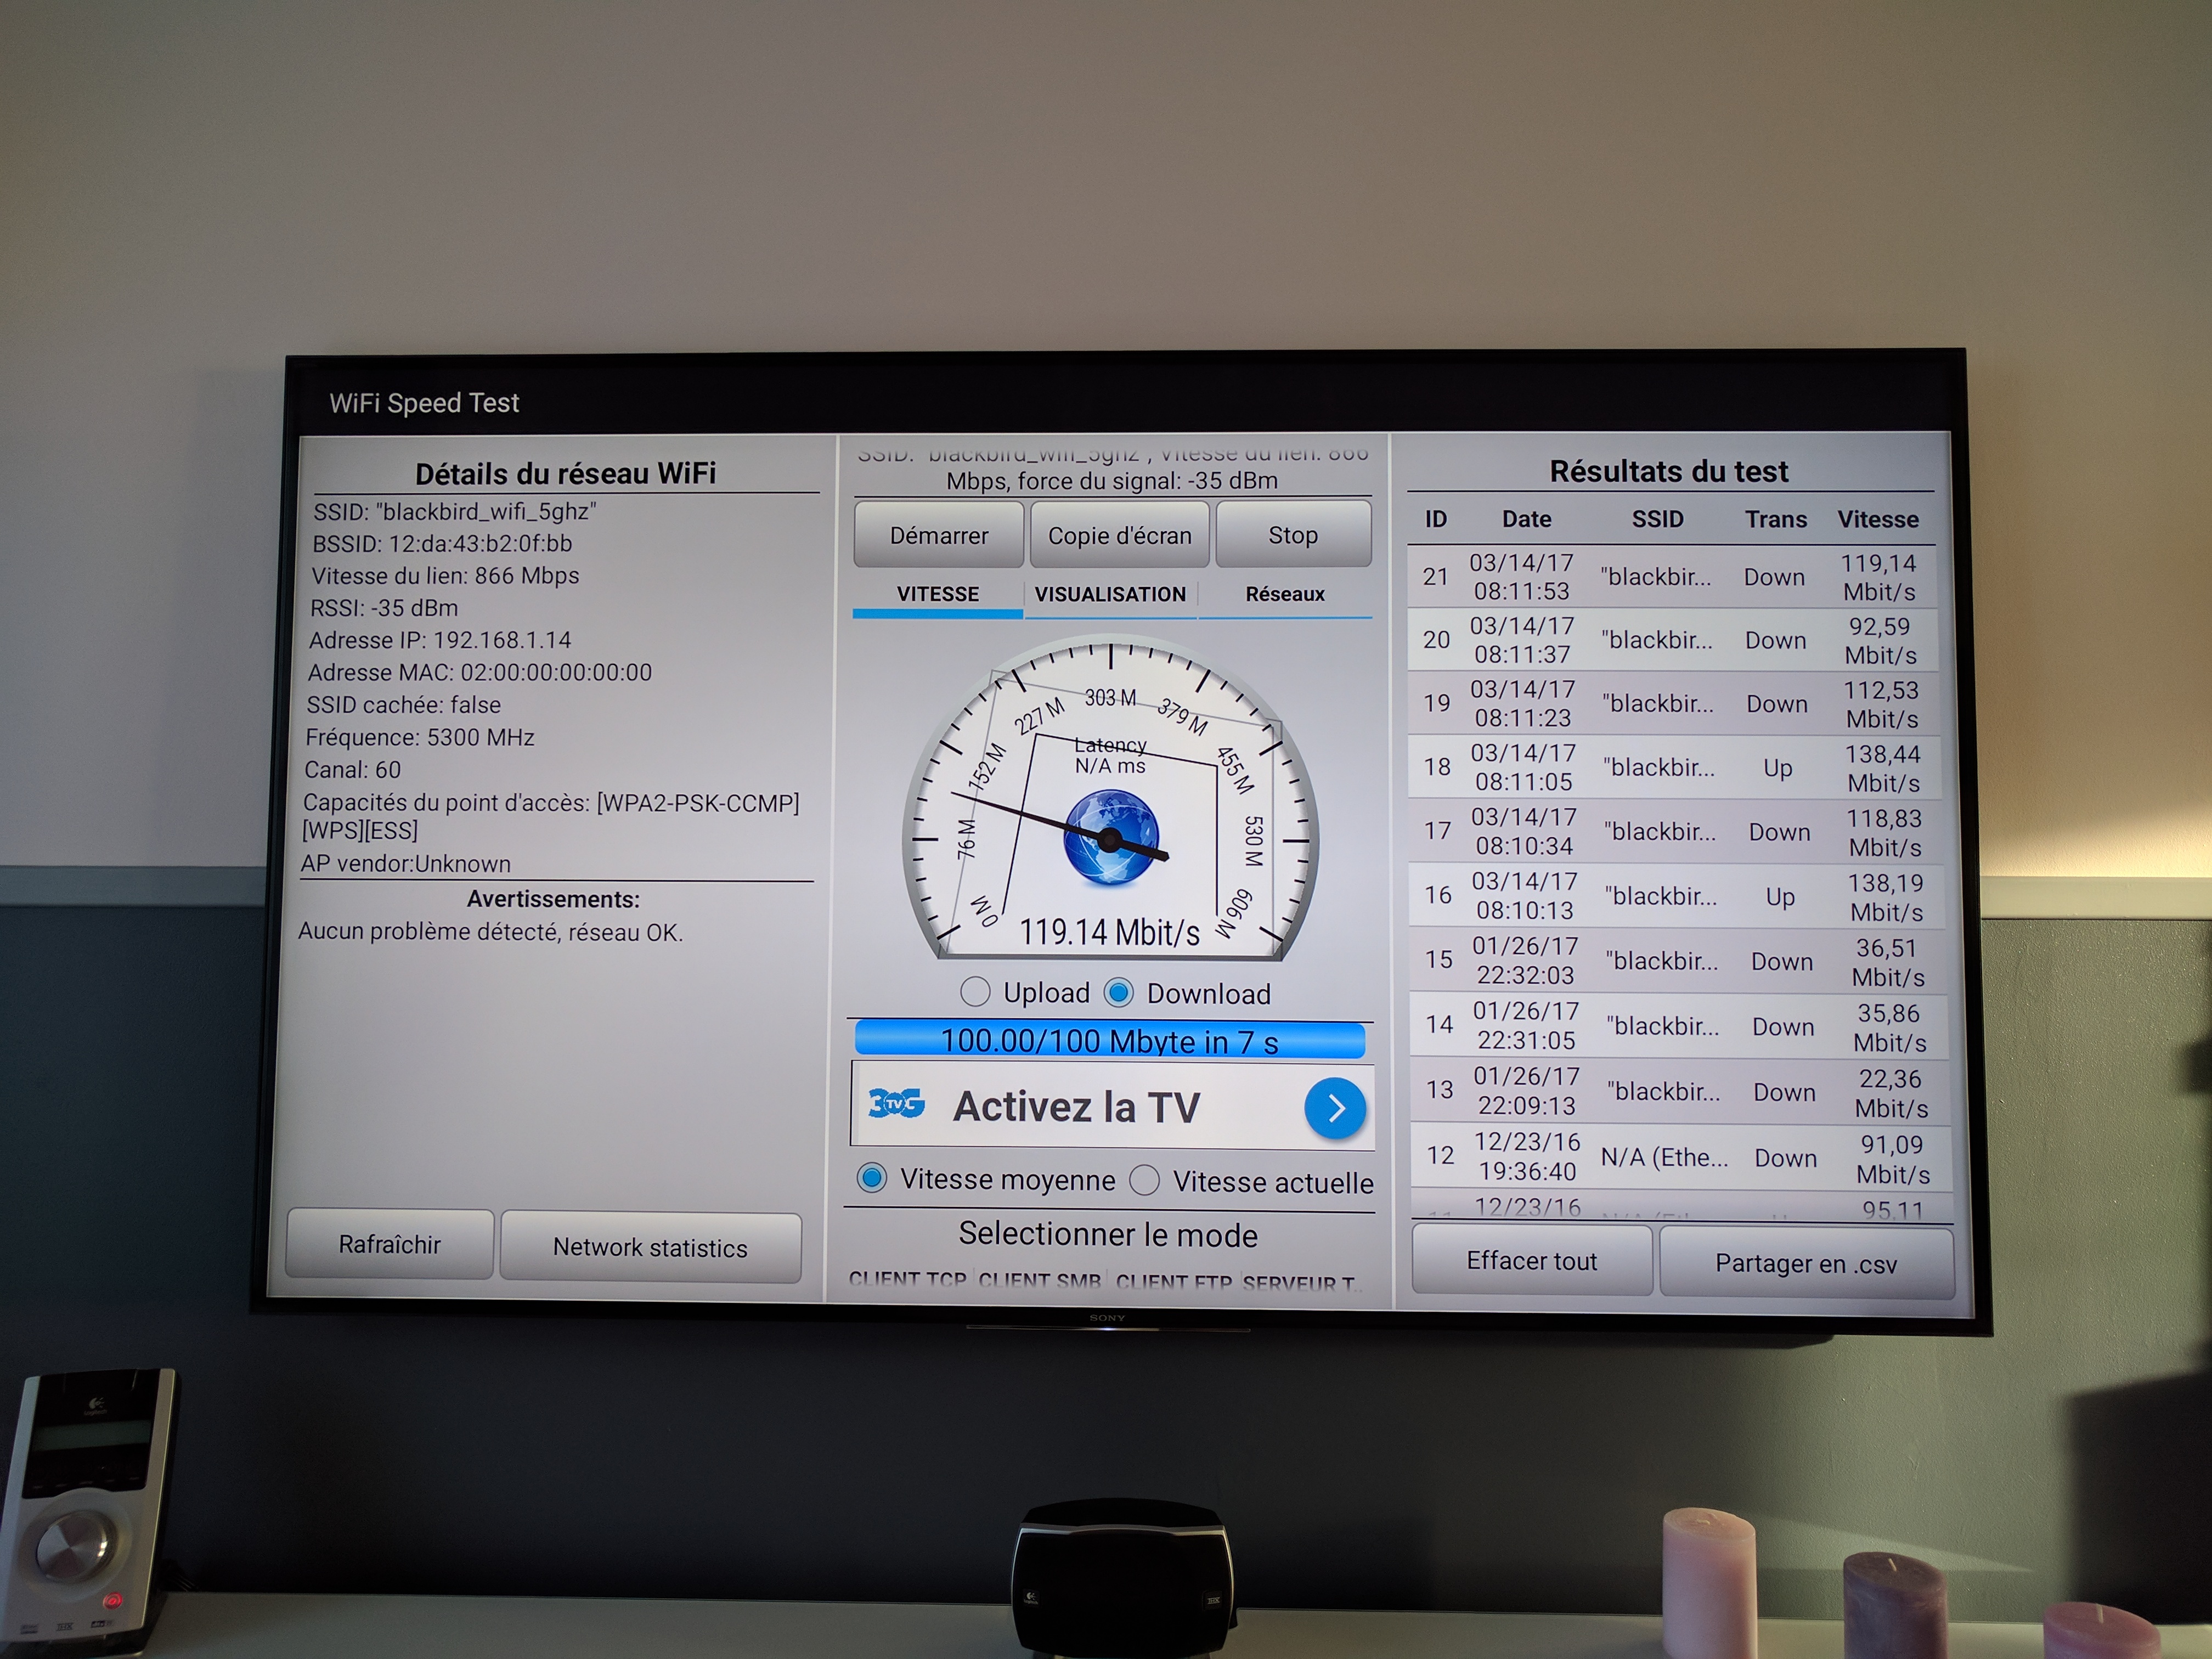Viewport: 2212px width, 1659px height.
Task: Open the Réseaux tab
Action: (1284, 594)
